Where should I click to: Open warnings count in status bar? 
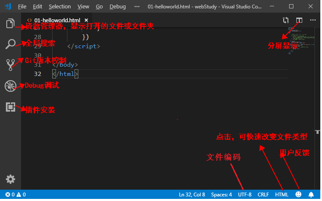pos(21,194)
